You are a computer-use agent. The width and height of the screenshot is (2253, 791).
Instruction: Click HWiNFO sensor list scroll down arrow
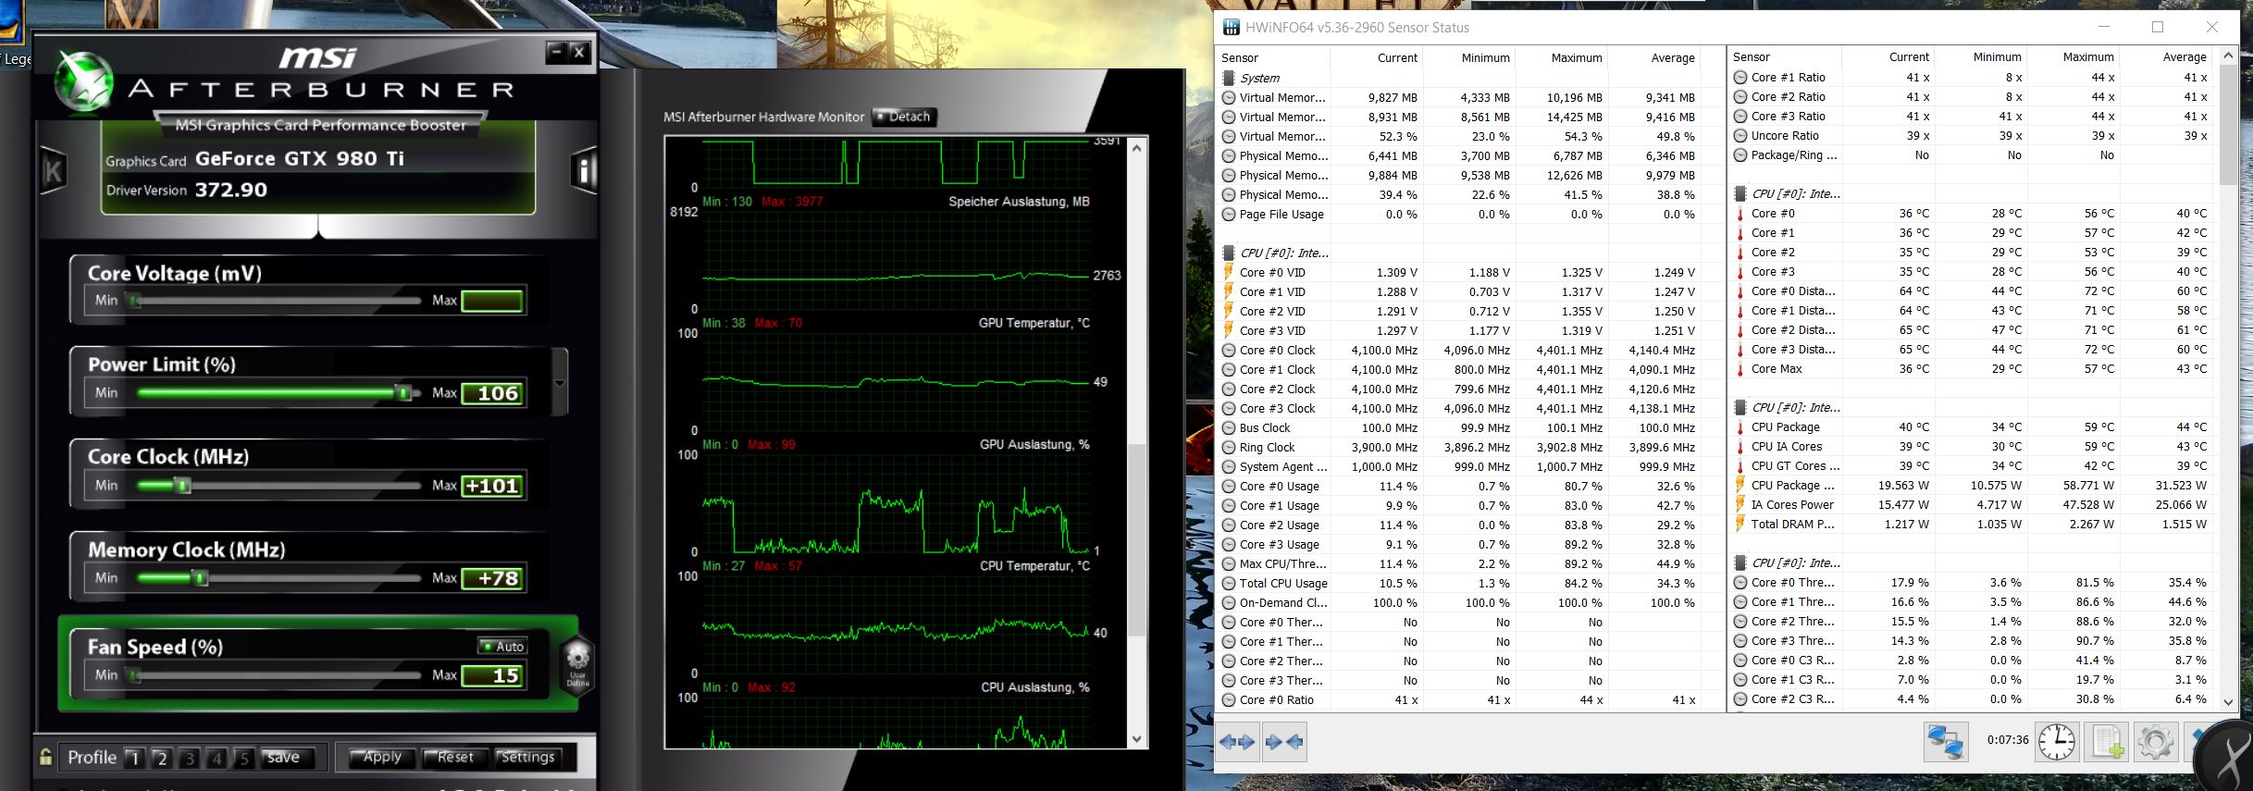2228,701
